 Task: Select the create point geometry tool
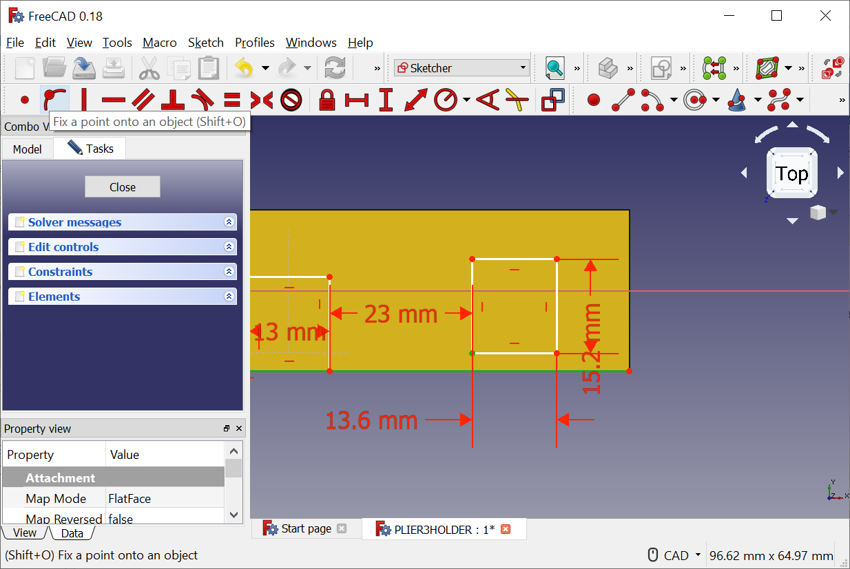[x=594, y=100]
